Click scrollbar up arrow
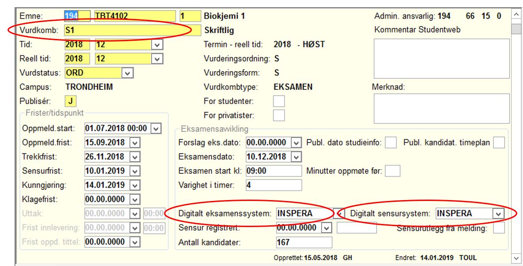 [516, 15]
